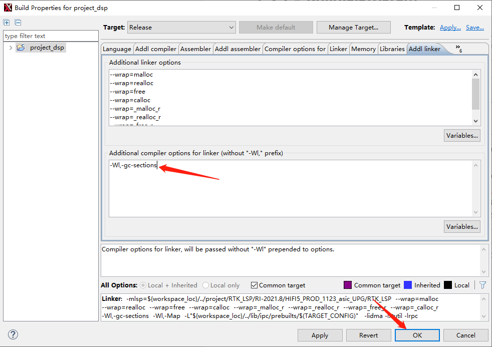The image size is (492, 347).
Task: Click in the type filter text field
Action: 51,36
